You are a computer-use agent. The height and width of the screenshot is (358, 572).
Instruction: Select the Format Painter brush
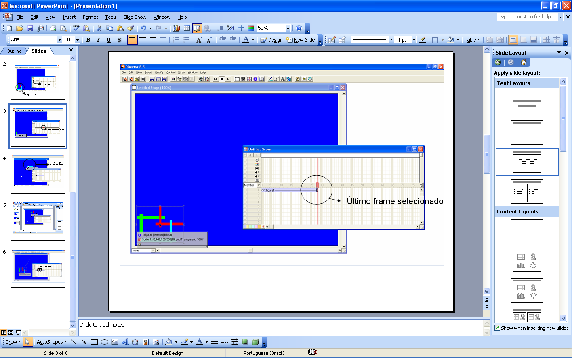tap(130, 28)
